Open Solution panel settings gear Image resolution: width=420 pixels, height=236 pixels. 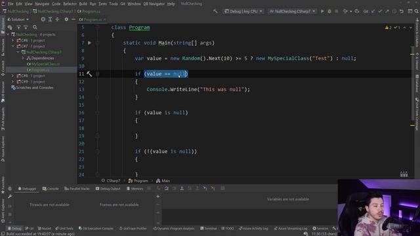pyautogui.click(x=66, y=19)
